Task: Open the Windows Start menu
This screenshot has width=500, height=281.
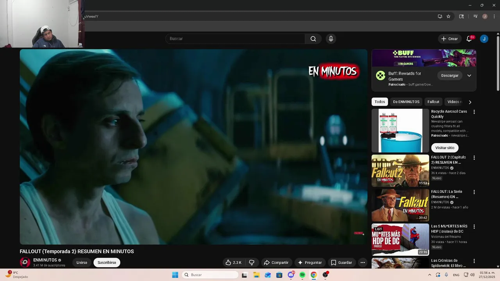Action: pyautogui.click(x=175, y=275)
